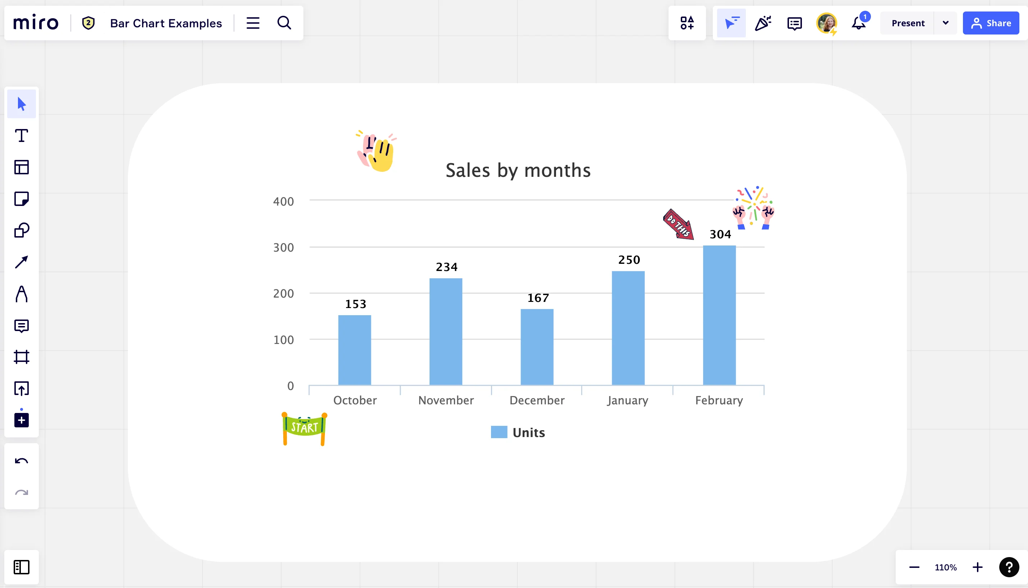
Task: Click the Present button
Action: point(908,23)
